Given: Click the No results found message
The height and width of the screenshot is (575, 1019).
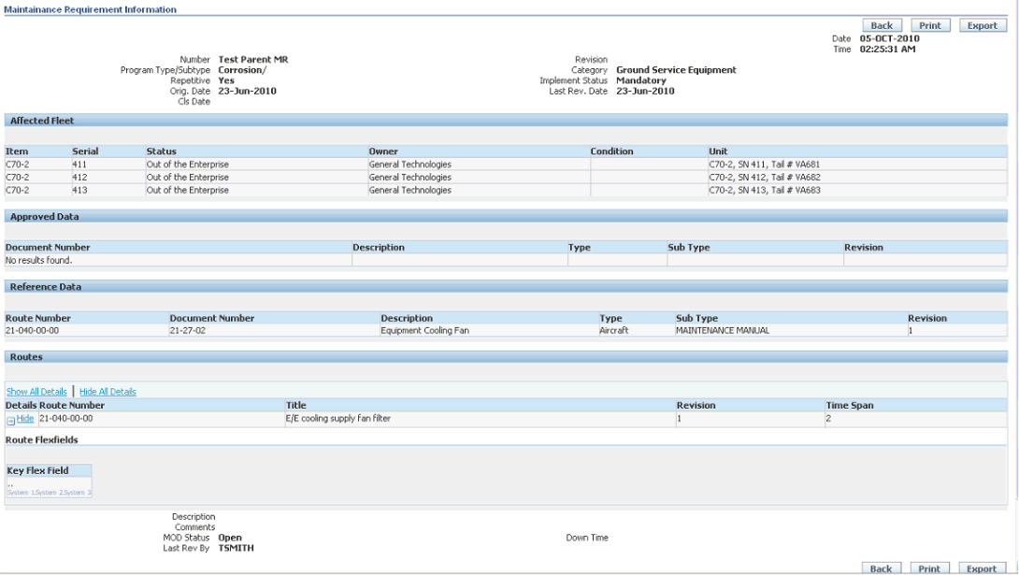Looking at the screenshot, I should [x=39, y=260].
